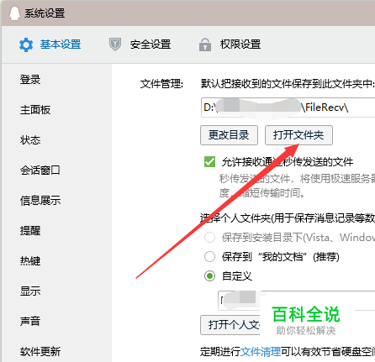Open 软件更新 settings in sidebar

click(40, 351)
